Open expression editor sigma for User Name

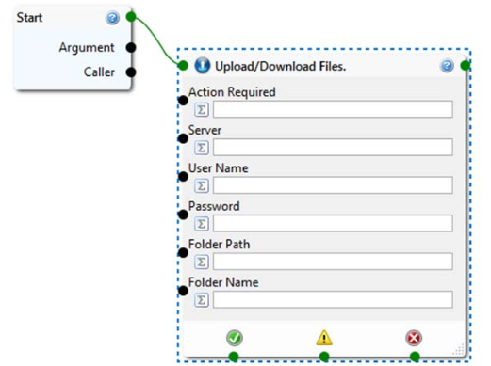[202, 185]
